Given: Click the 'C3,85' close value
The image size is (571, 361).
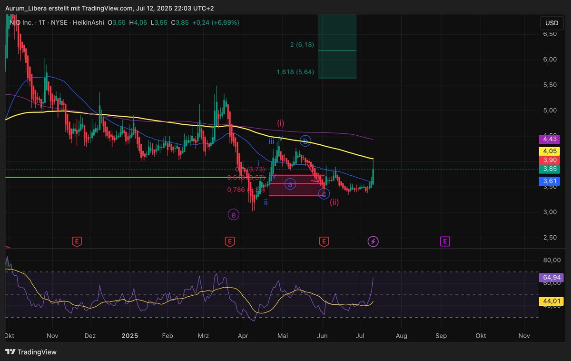Looking at the screenshot, I should point(180,22).
